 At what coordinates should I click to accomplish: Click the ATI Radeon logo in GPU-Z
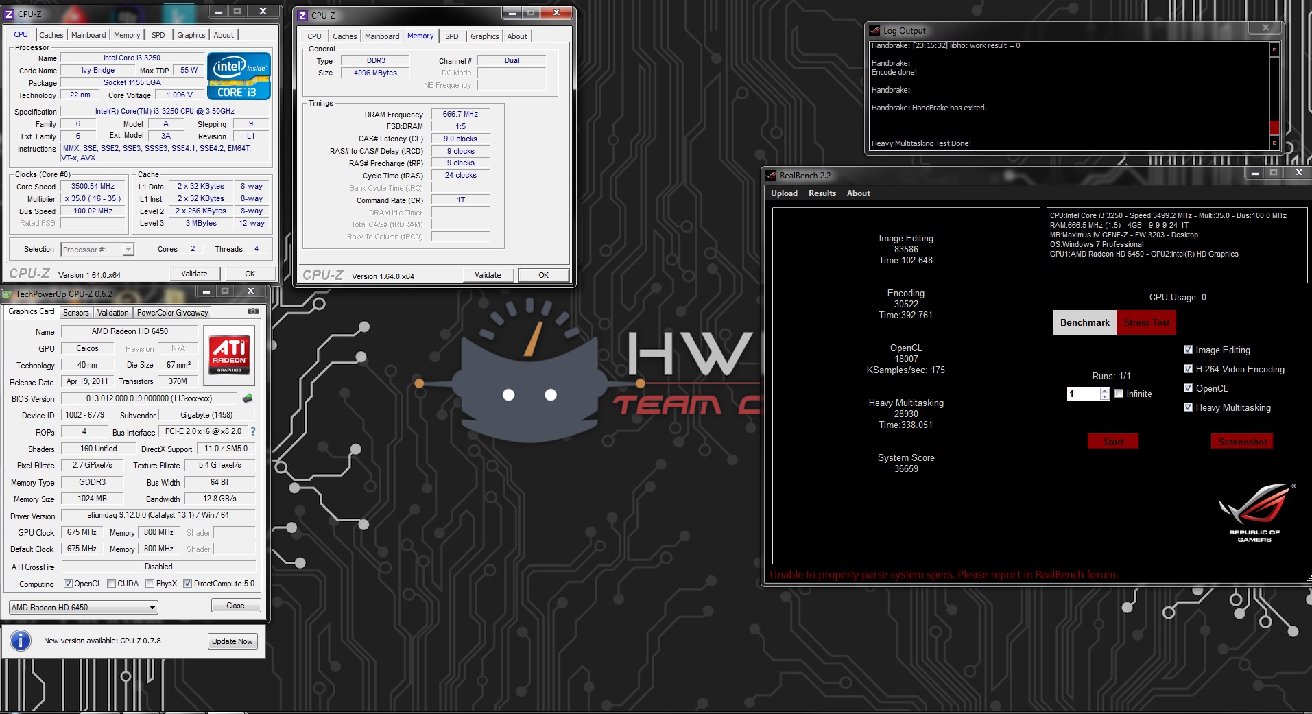click(229, 355)
